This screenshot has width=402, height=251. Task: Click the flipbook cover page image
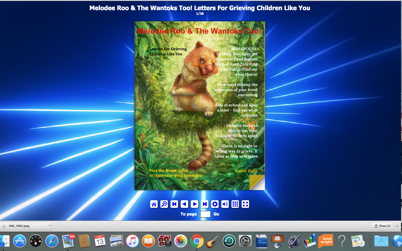[x=200, y=106]
